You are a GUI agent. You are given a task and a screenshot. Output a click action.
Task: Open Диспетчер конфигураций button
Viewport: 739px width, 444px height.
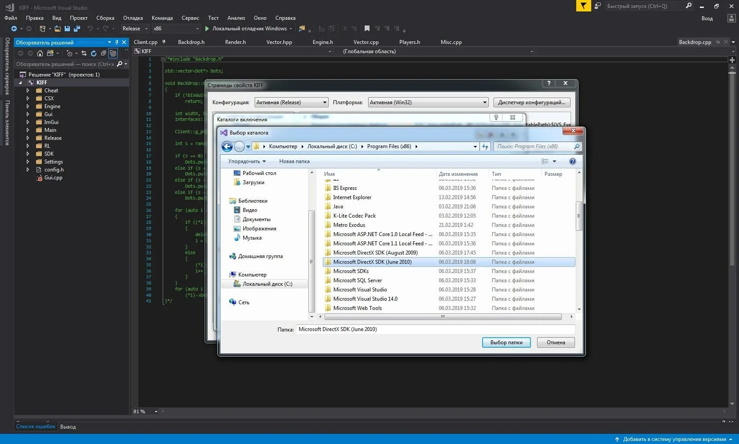tap(532, 102)
